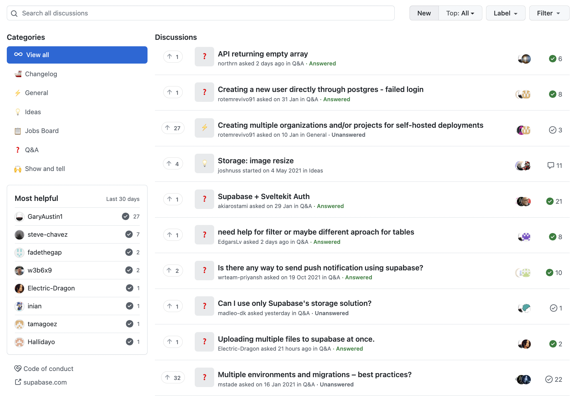Upvote the 'Storage: image resize' discussion
Image resolution: width=574 pixels, height=400 pixels.
pyautogui.click(x=173, y=164)
